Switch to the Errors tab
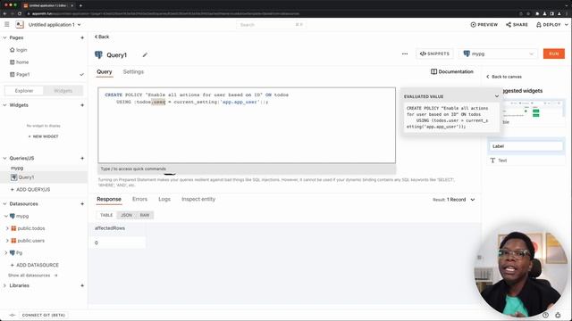Image resolution: width=572 pixels, height=321 pixels. pyautogui.click(x=139, y=199)
